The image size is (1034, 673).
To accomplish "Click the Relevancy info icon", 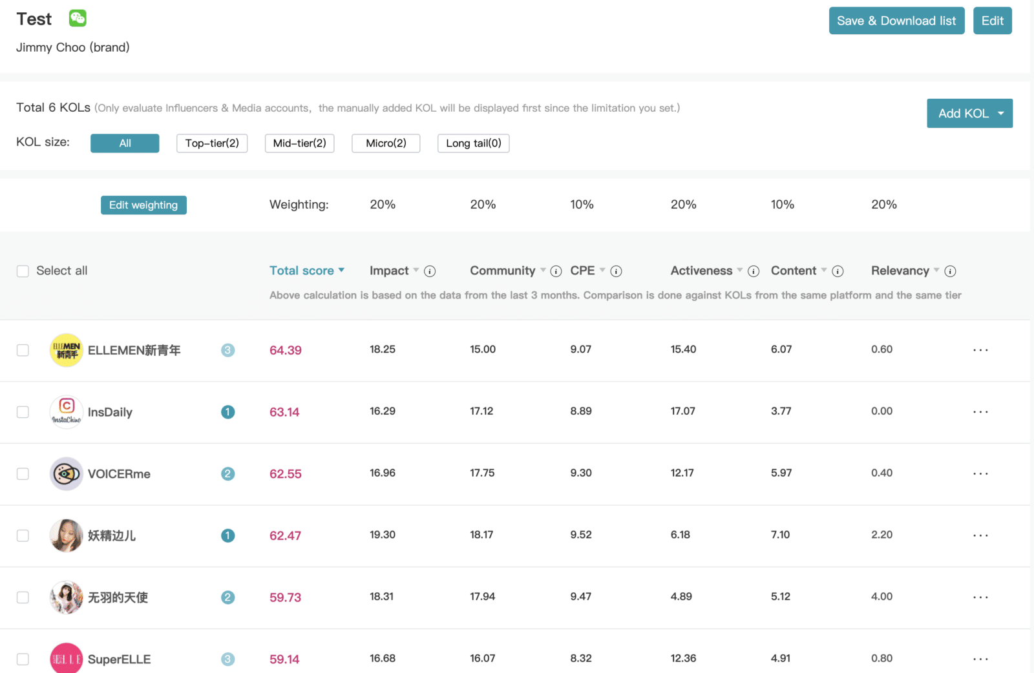I will click(x=950, y=271).
